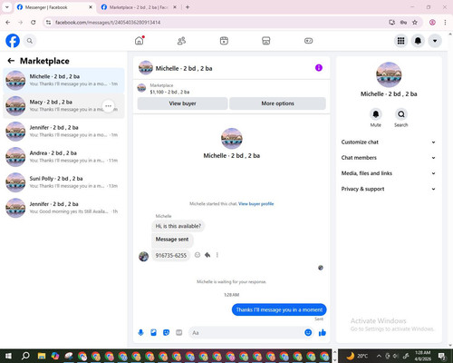Select the 'Thanks I'll message you in a moment' bubble
The image size is (453, 363).
pyautogui.click(x=279, y=309)
